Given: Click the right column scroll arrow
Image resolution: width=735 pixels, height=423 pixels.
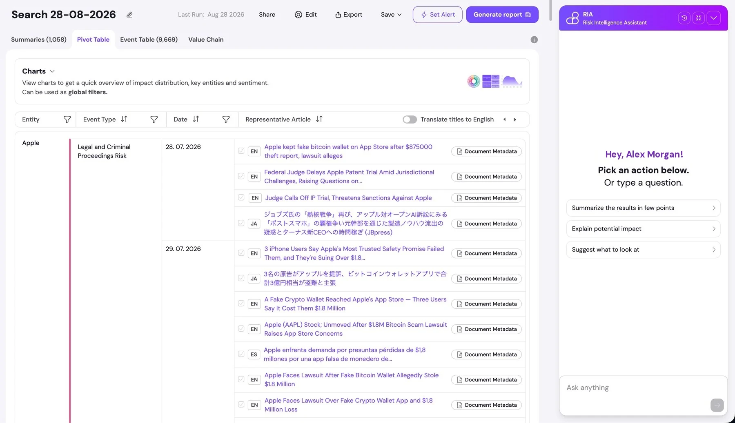Looking at the screenshot, I should pyautogui.click(x=515, y=120).
